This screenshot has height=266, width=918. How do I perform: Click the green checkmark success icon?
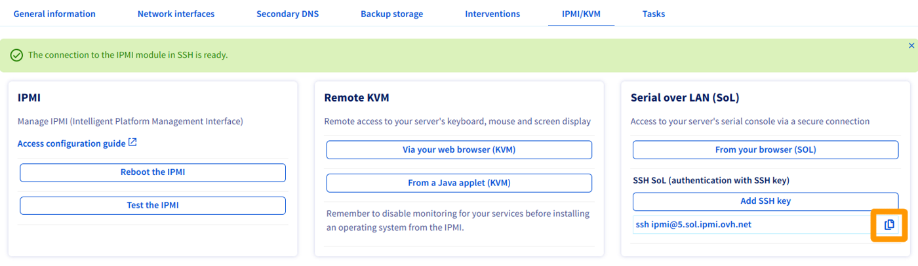coord(17,56)
